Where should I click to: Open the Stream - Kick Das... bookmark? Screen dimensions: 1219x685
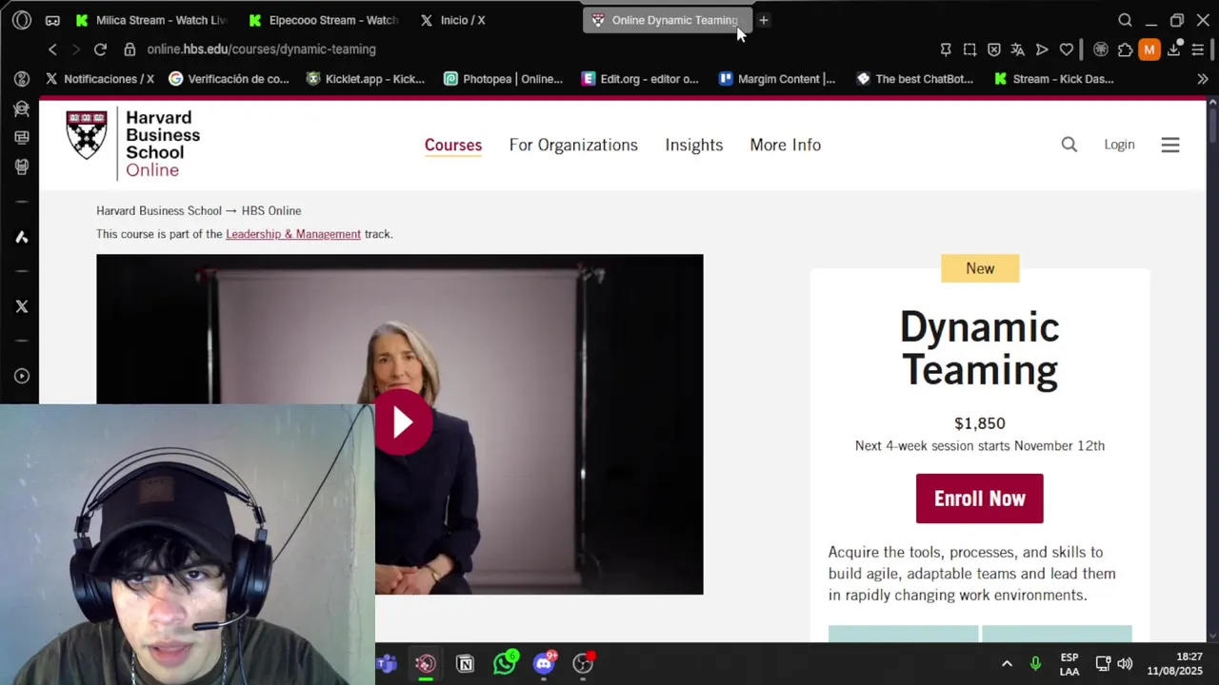(x=1053, y=79)
